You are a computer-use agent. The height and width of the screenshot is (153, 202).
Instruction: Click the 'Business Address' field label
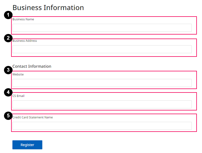(x=25, y=41)
